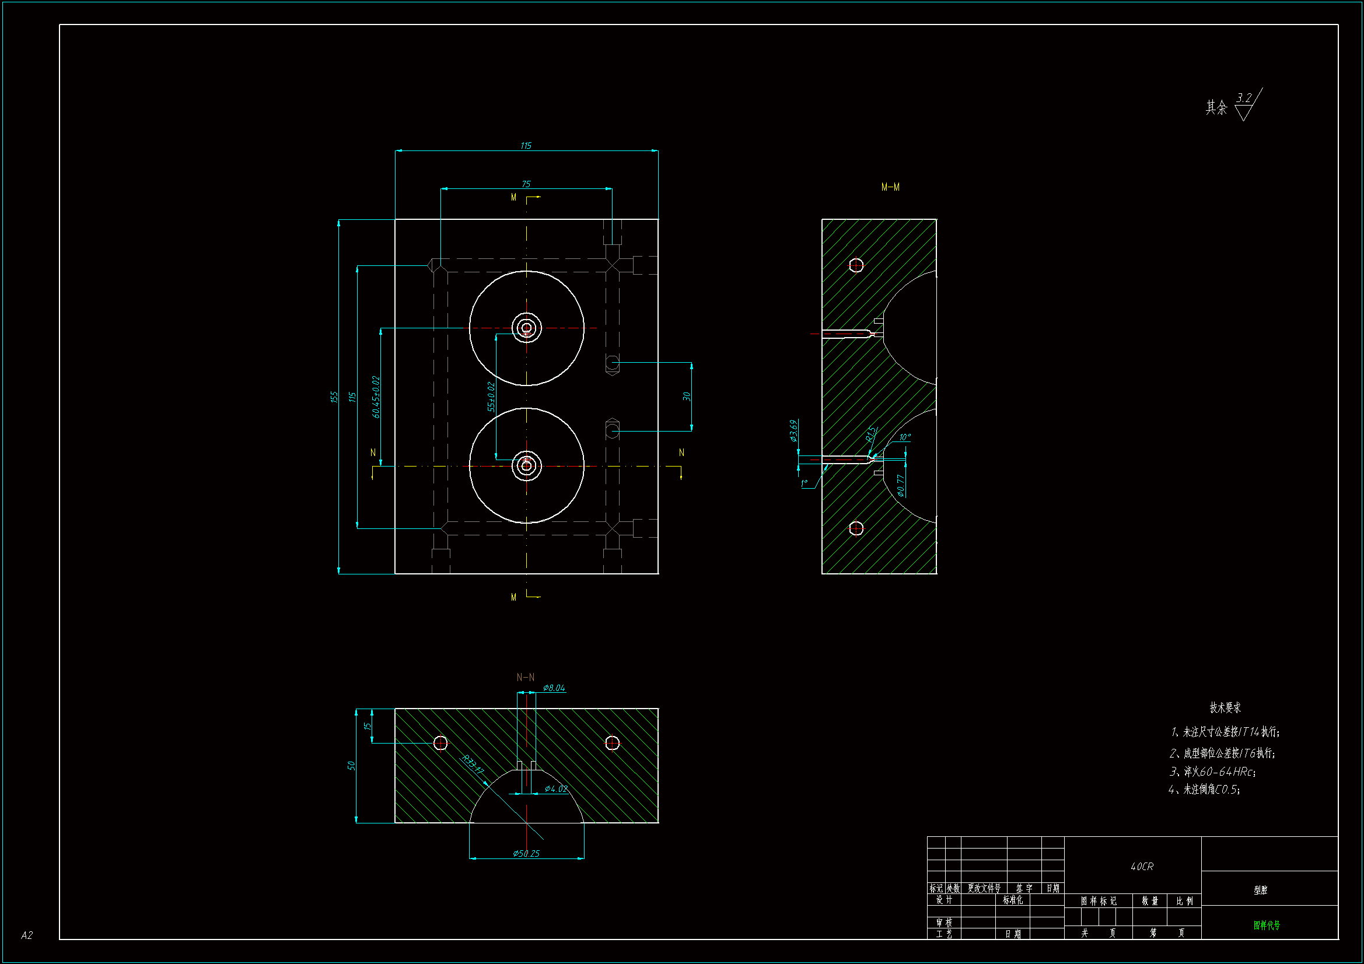Click the Φ3.69 dimension in M-M section

[793, 431]
